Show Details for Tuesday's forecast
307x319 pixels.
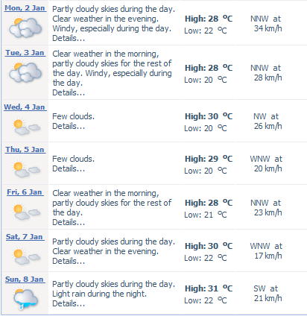click(69, 92)
